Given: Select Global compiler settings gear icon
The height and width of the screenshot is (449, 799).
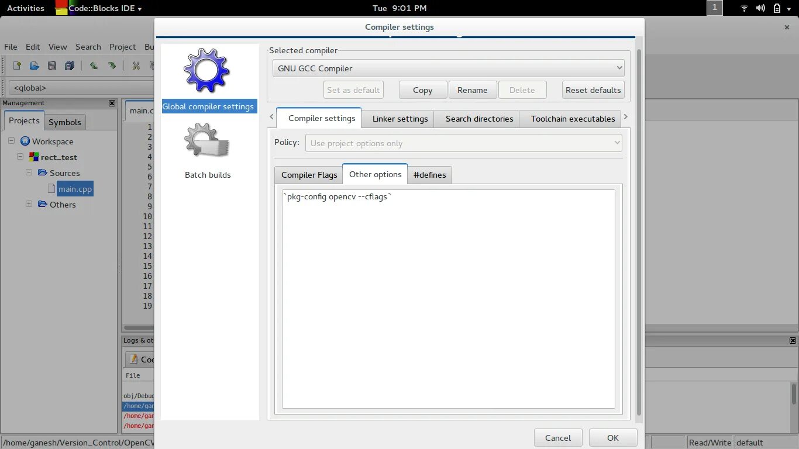Looking at the screenshot, I should (x=206, y=71).
